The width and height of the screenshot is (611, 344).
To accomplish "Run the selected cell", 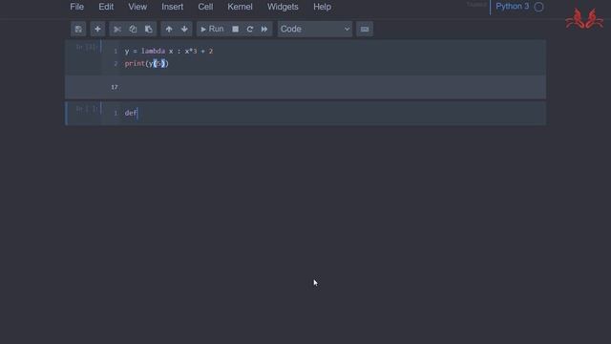I will [212, 30].
